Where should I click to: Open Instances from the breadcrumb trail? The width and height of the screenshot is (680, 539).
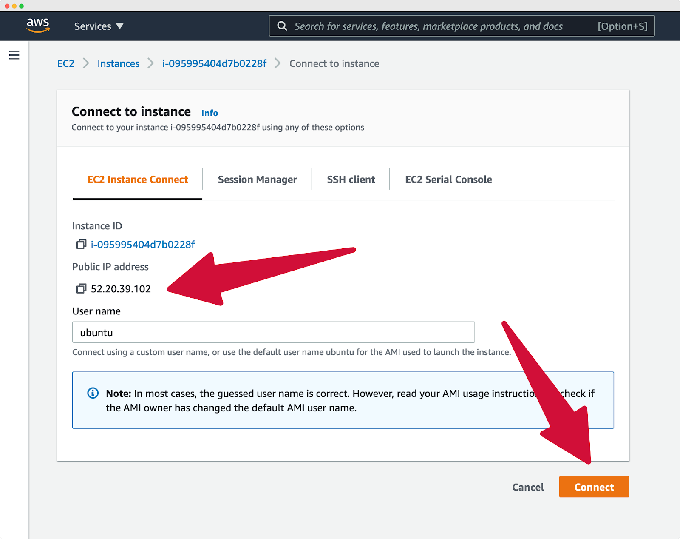[119, 63]
